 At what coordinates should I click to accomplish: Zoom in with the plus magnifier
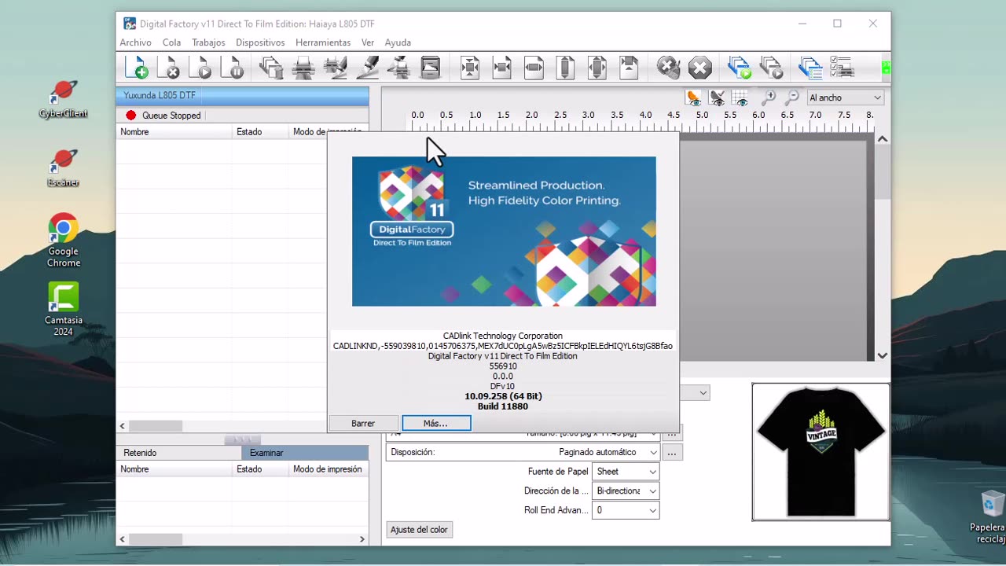click(x=769, y=97)
